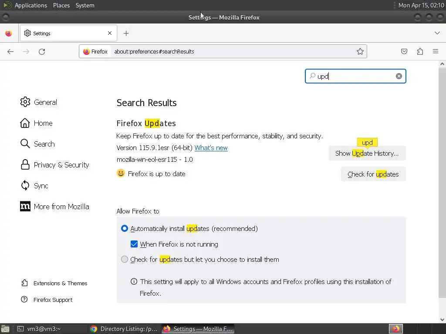Click the Sync arrows icon in sidebar
The width and height of the screenshot is (446, 334).
25,185
